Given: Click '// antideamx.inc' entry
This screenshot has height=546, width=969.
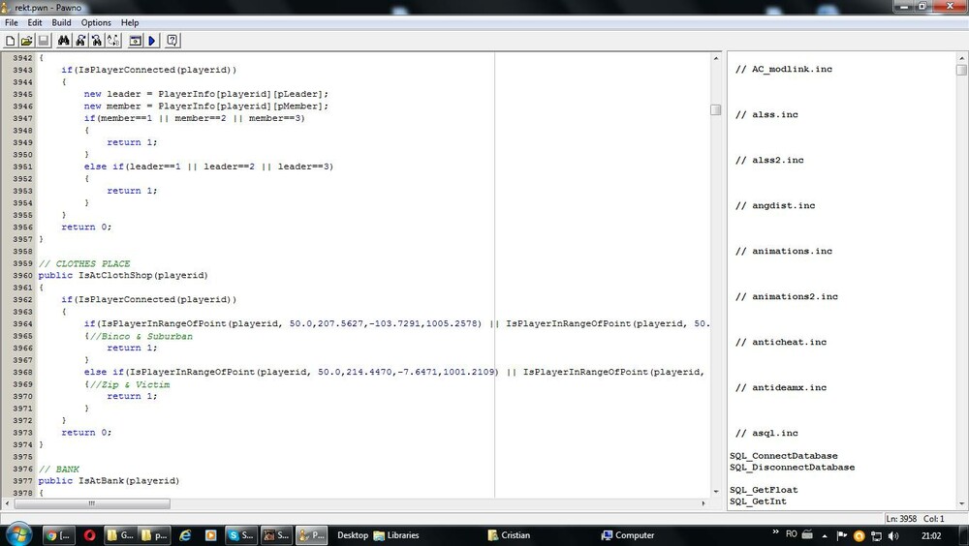Looking at the screenshot, I should pos(780,387).
